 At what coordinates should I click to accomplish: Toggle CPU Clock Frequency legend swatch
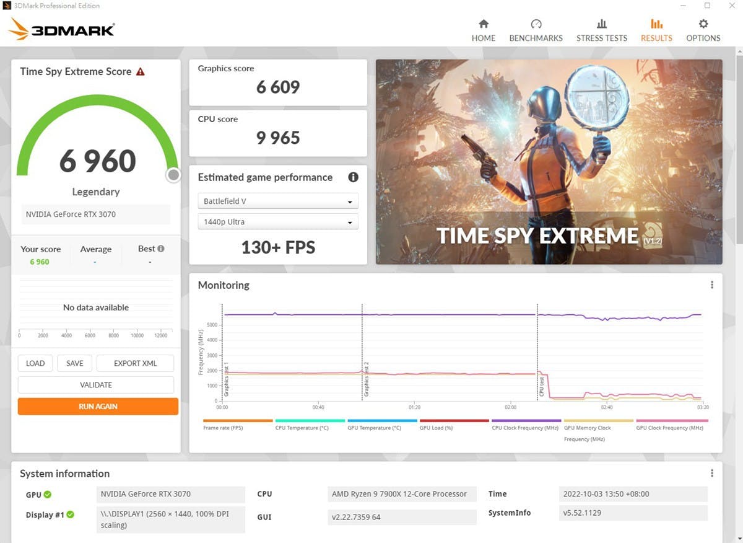(x=526, y=420)
